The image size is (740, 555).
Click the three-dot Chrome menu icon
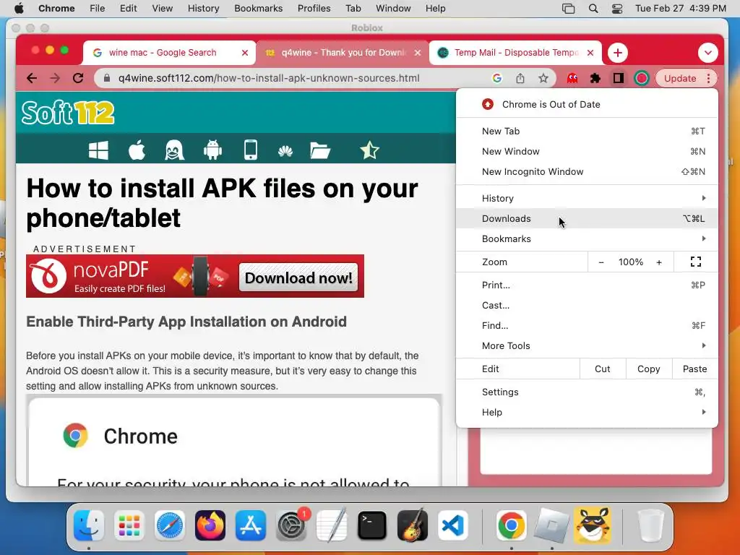click(709, 78)
